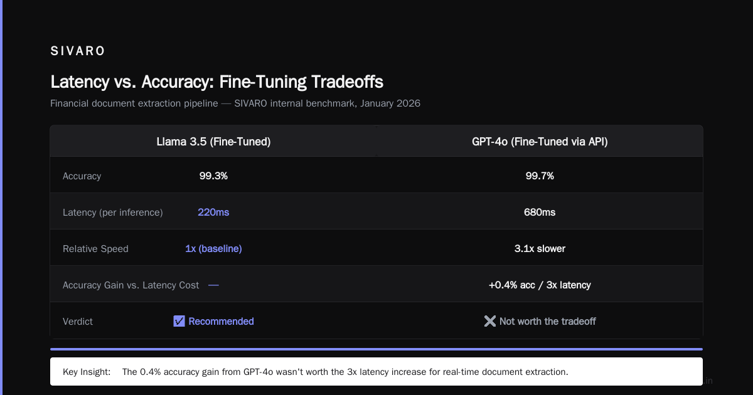Click the subtitle about Financial document extraction pipeline
This screenshot has width=753, height=395.
point(235,103)
